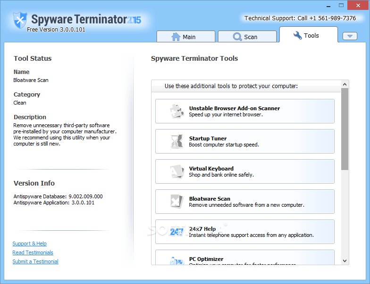Click the 'Tool Status' heading
The height and width of the screenshot is (284, 370).
click(x=33, y=58)
